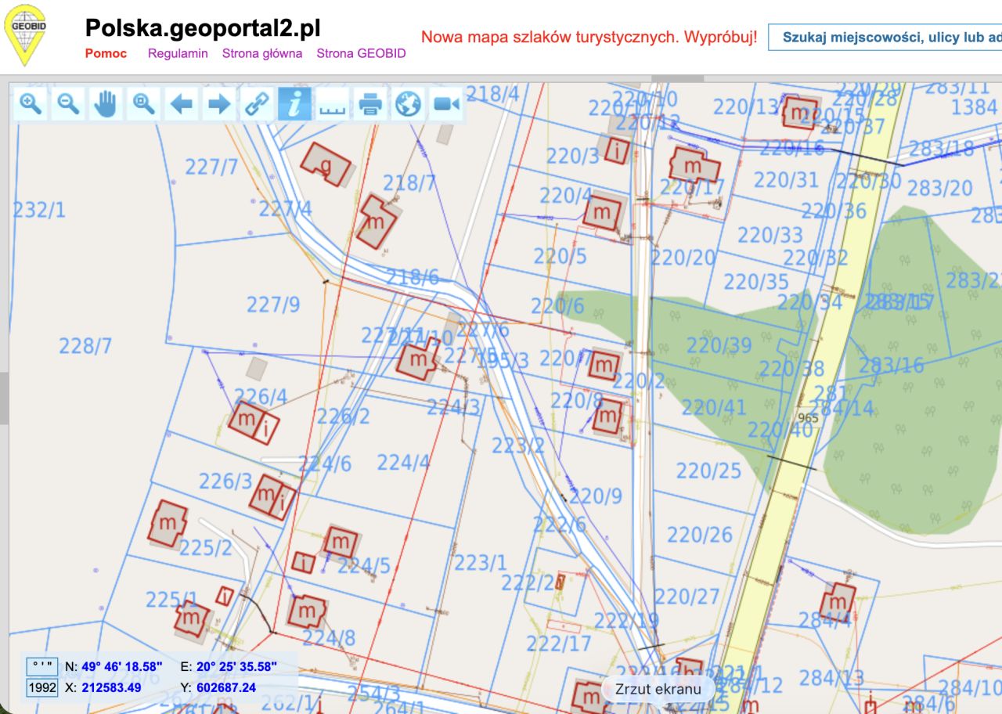
Task: Open the Pomoc help link
Action: pos(106,54)
